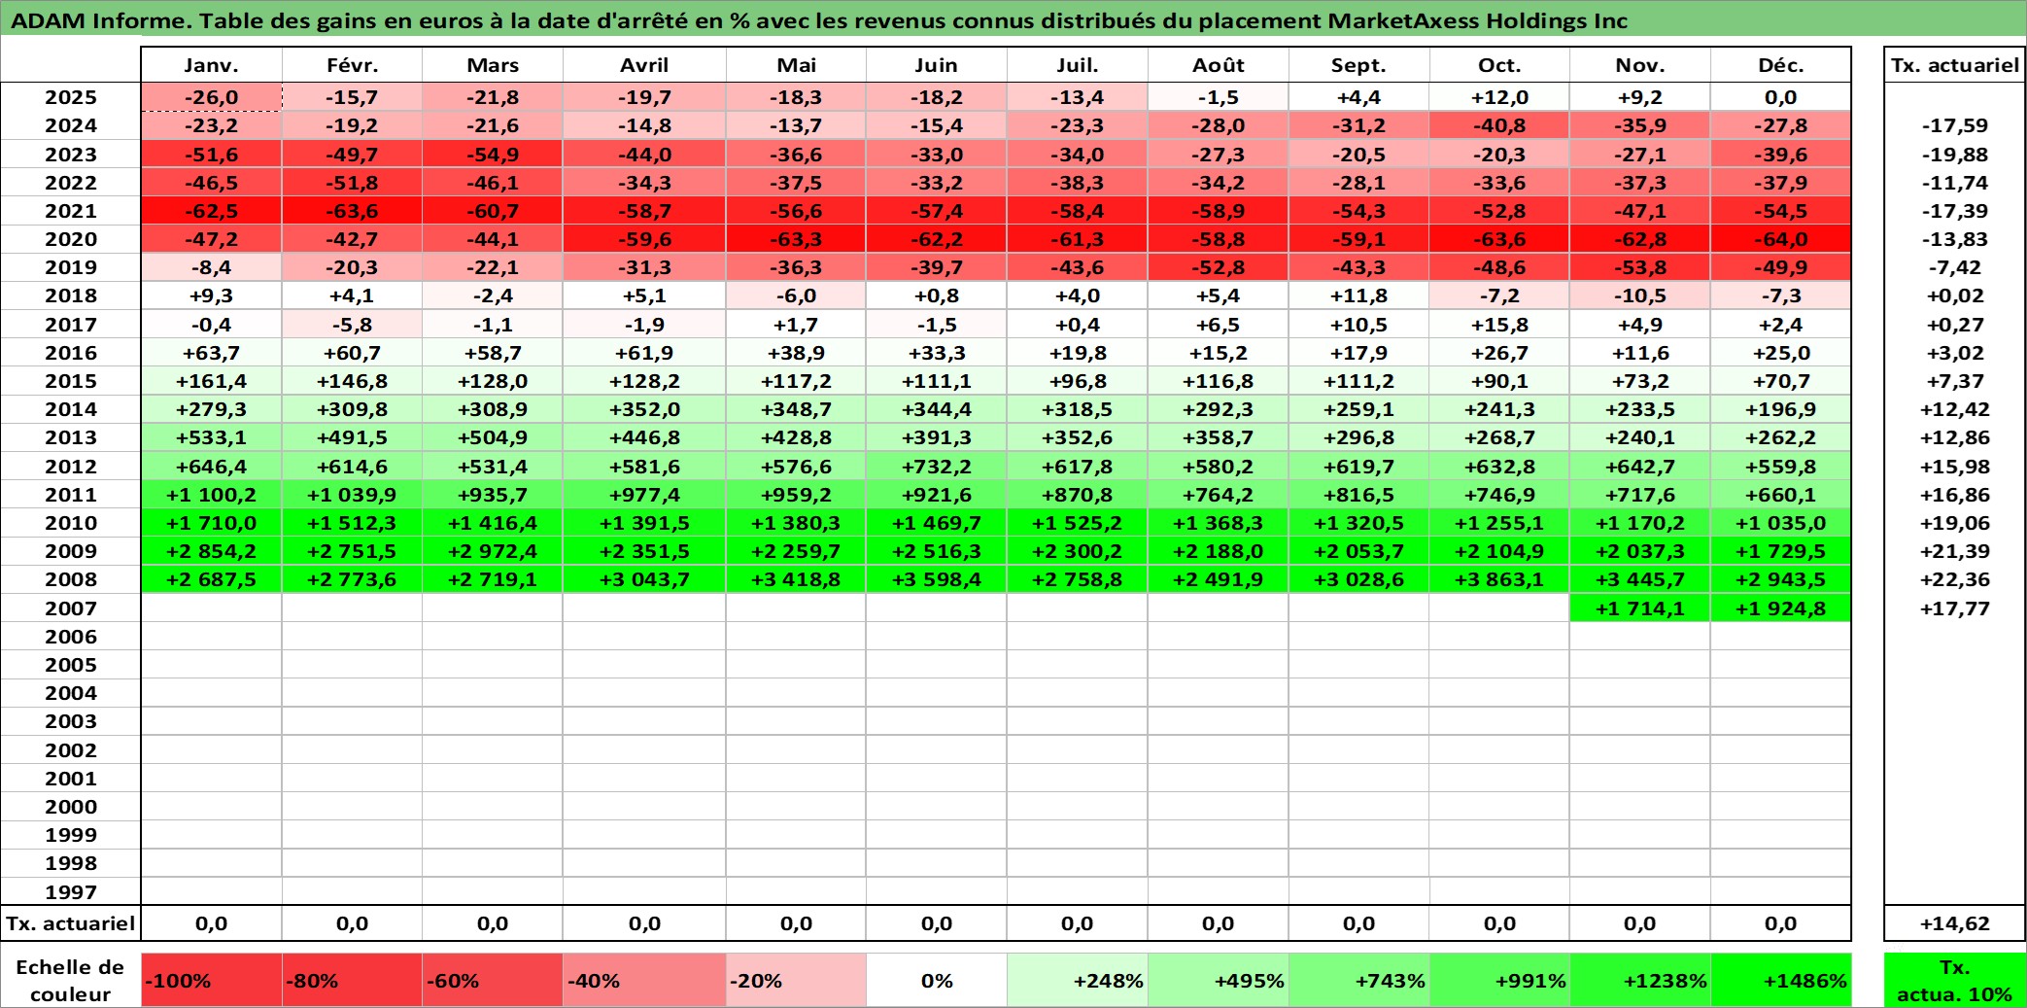The image size is (2027, 1008).
Task: Click the +2 972,4 cell in row 2009
Action: [493, 551]
